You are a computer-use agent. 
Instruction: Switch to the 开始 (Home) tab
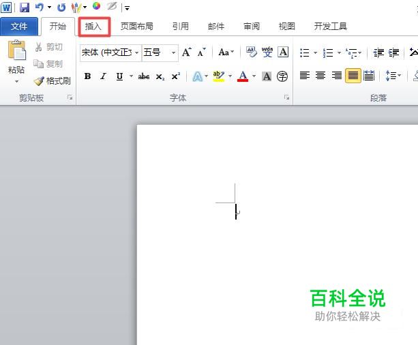coord(58,26)
